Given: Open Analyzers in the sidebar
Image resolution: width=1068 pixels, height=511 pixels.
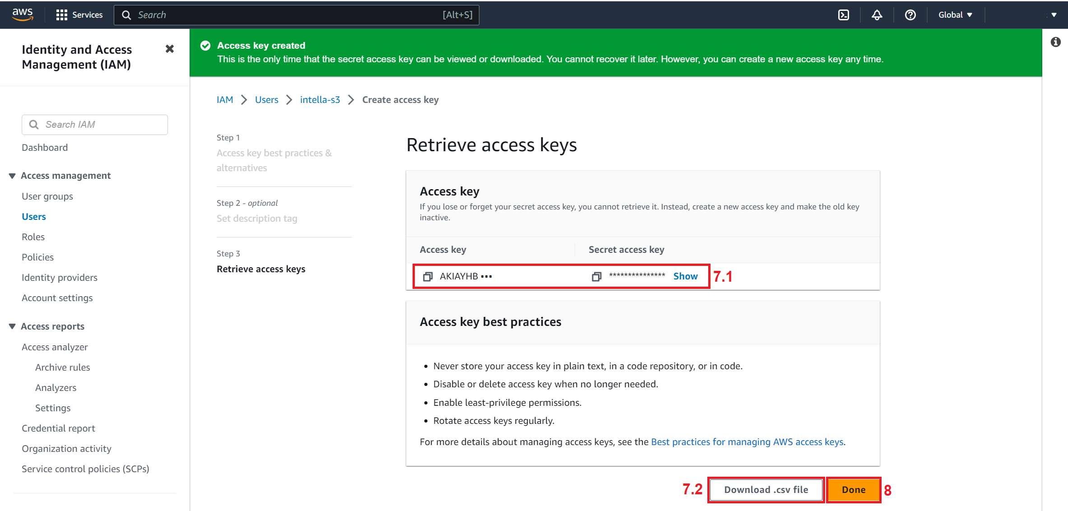Looking at the screenshot, I should [56, 388].
